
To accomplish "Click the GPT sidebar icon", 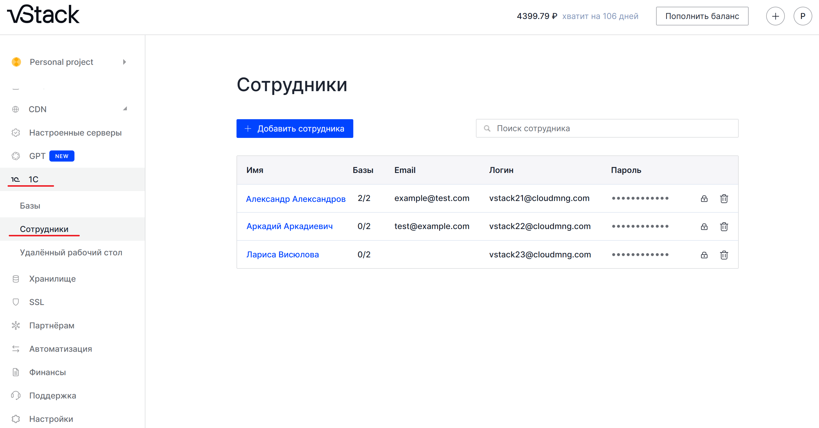I will (15, 156).
